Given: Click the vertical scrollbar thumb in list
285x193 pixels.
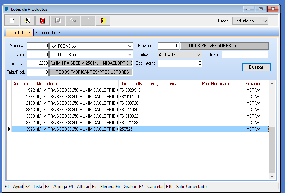Looking at the screenshot, I should [272, 150].
